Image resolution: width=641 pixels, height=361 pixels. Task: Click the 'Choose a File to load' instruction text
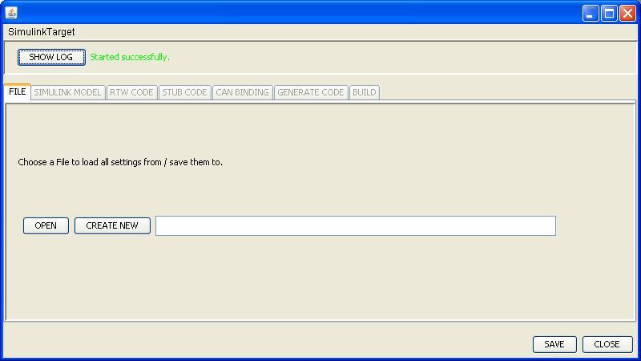tap(120, 162)
